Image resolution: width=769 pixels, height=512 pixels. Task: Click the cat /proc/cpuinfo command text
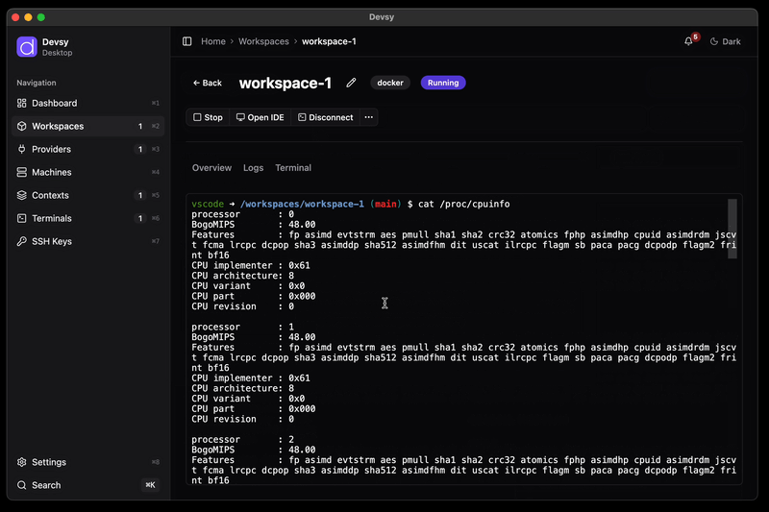[463, 204]
